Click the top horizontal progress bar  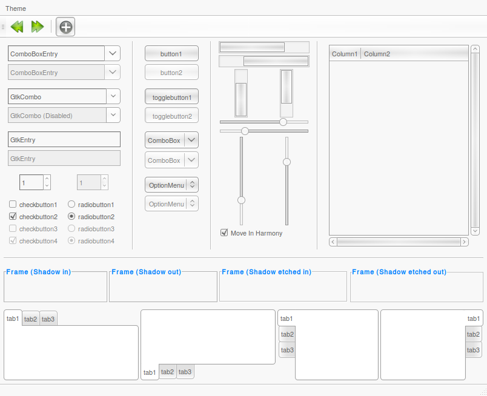click(x=264, y=47)
